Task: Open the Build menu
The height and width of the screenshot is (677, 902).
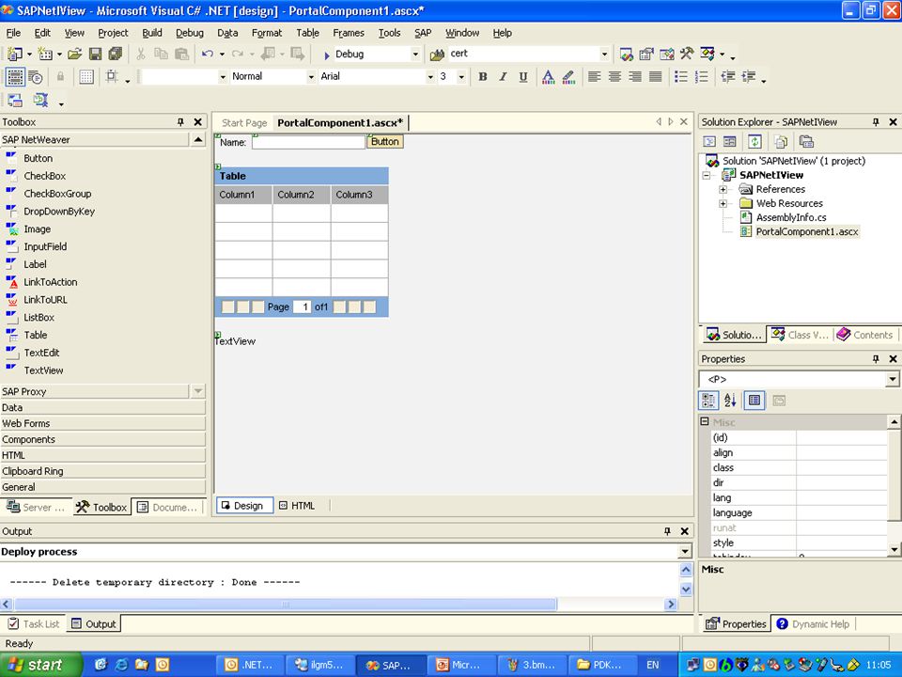Action: tap(152, 33)
